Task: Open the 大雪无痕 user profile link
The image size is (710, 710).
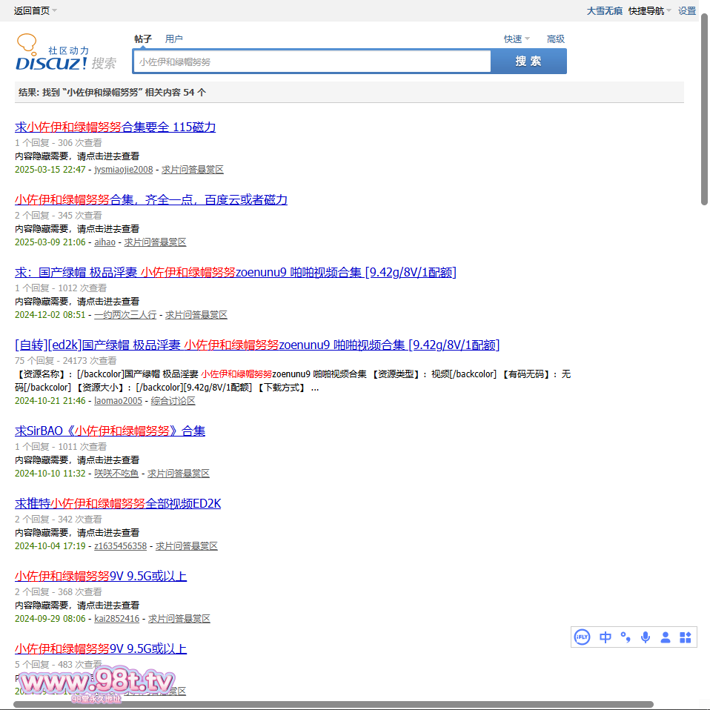Action: (605, 10)
